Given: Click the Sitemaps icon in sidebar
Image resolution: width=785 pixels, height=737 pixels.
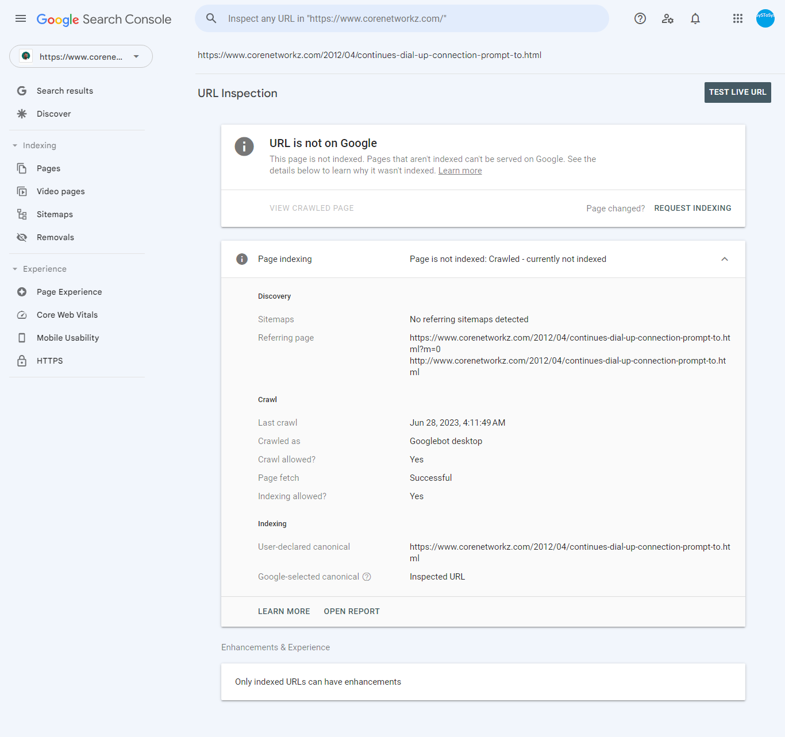Looking at the screenshot, I should pos(22,214).
